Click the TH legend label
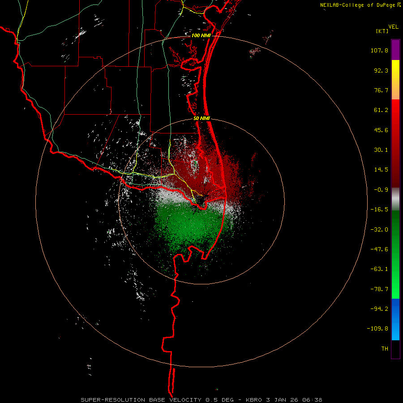 (x=385, y=349)
